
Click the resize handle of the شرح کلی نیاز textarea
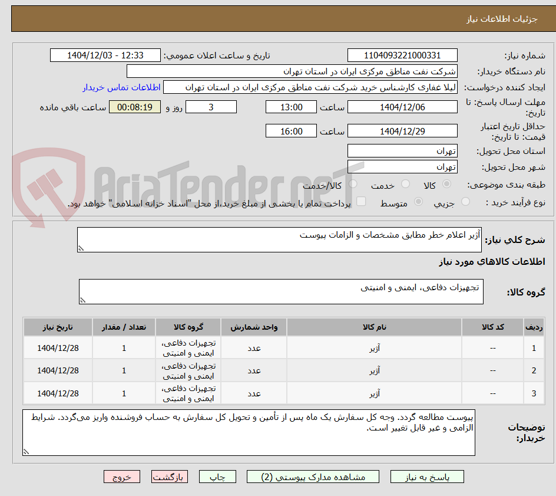81,248
